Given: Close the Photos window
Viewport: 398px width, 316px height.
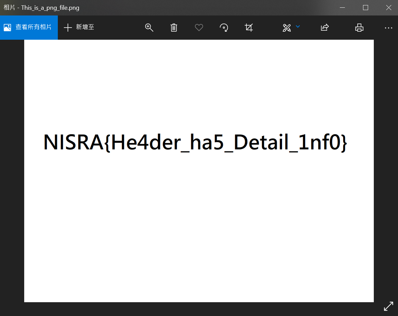Looking at the screenshot, I should click(389, 8).
